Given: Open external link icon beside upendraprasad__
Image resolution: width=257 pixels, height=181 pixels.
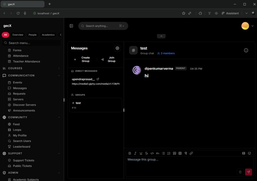Looking at the screenshot, I should point(98,79).
